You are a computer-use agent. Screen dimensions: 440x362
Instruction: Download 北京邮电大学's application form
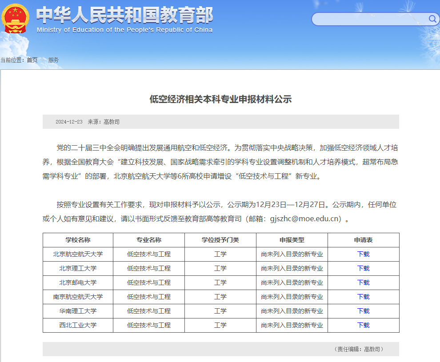[363, 282]
